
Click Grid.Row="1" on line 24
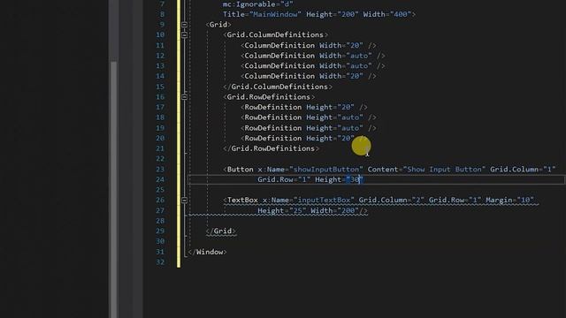point(284,179)
